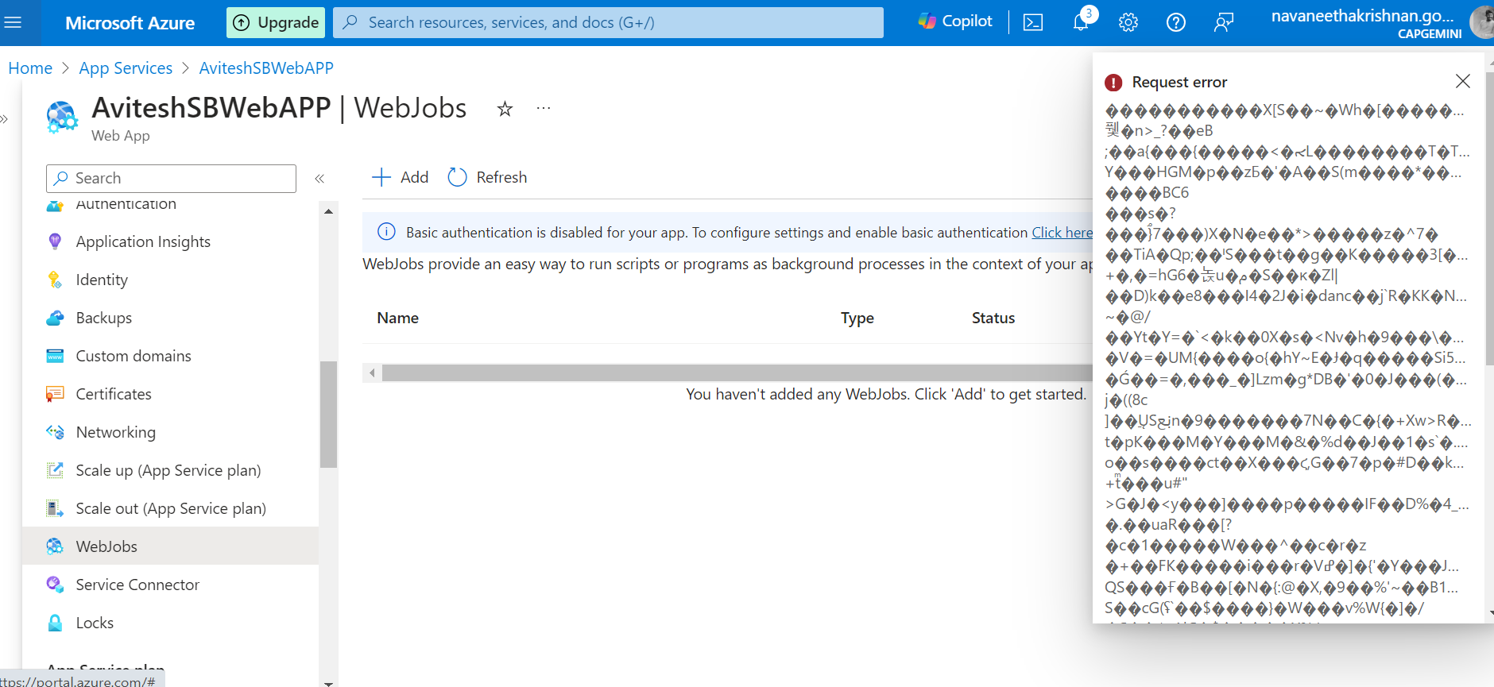Viewport: 1494px width, 687px height.
Task: Focus the global resource search box
Action: 608,22
